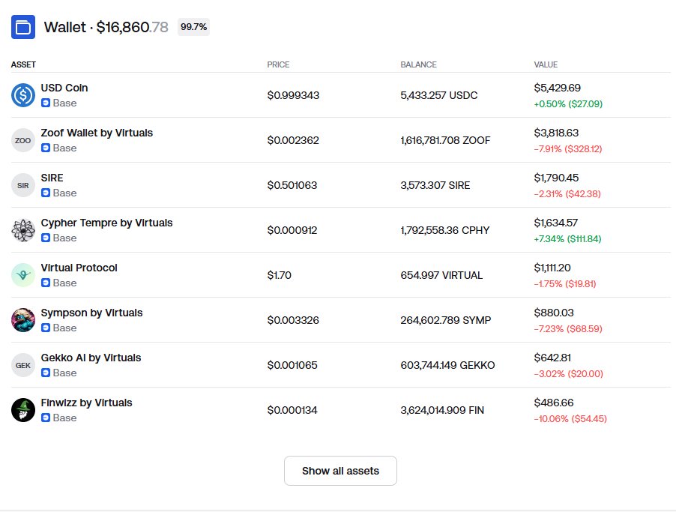Click balance 5,433.257 USDC
The width and height of the screenshot is (676, 512).
tap(439, 95)
